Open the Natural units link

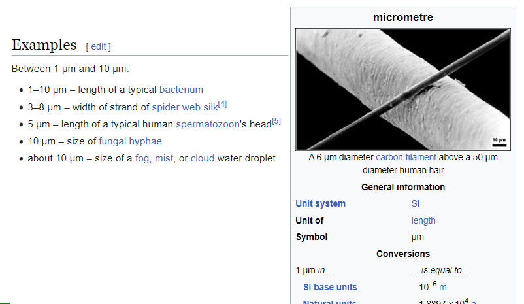329,301
